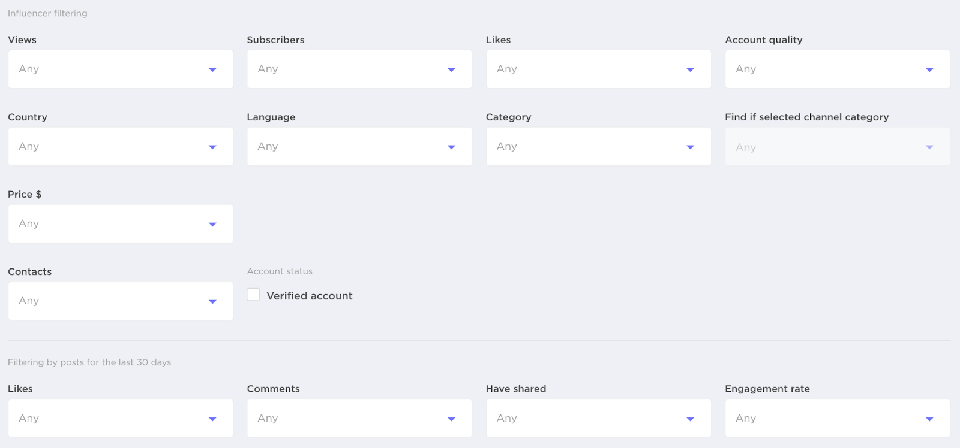The width and height of the screenshot is (960, 448).
Task: Click the 'Subscribers' label
Action: coord(275,40)
